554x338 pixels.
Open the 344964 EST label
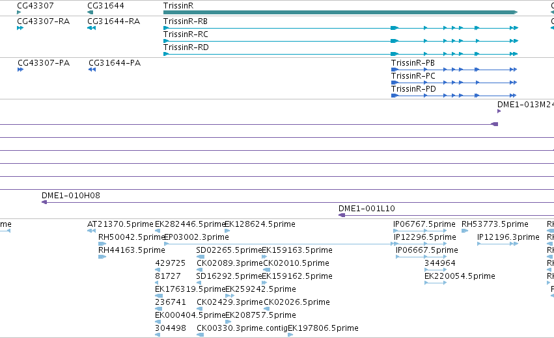(x=440, y=263)
